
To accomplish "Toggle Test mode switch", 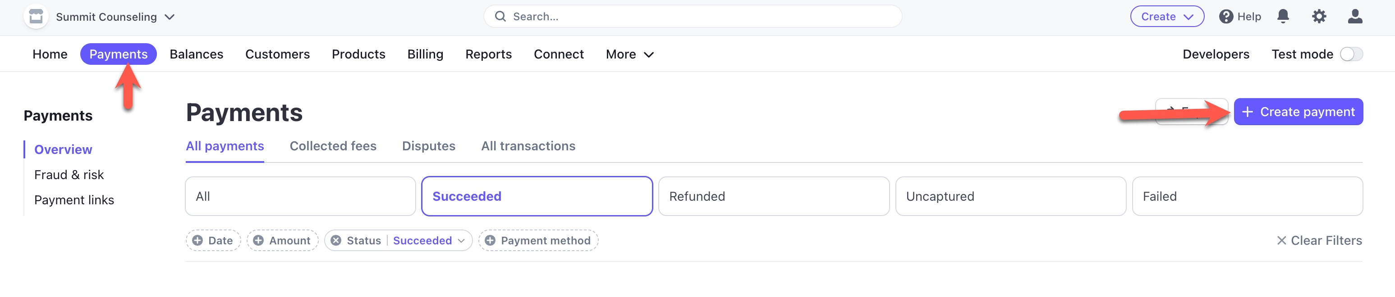I will 1351,54.
